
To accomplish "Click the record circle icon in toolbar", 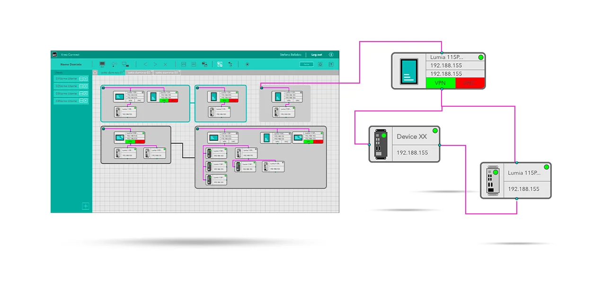I will [247, 64].
